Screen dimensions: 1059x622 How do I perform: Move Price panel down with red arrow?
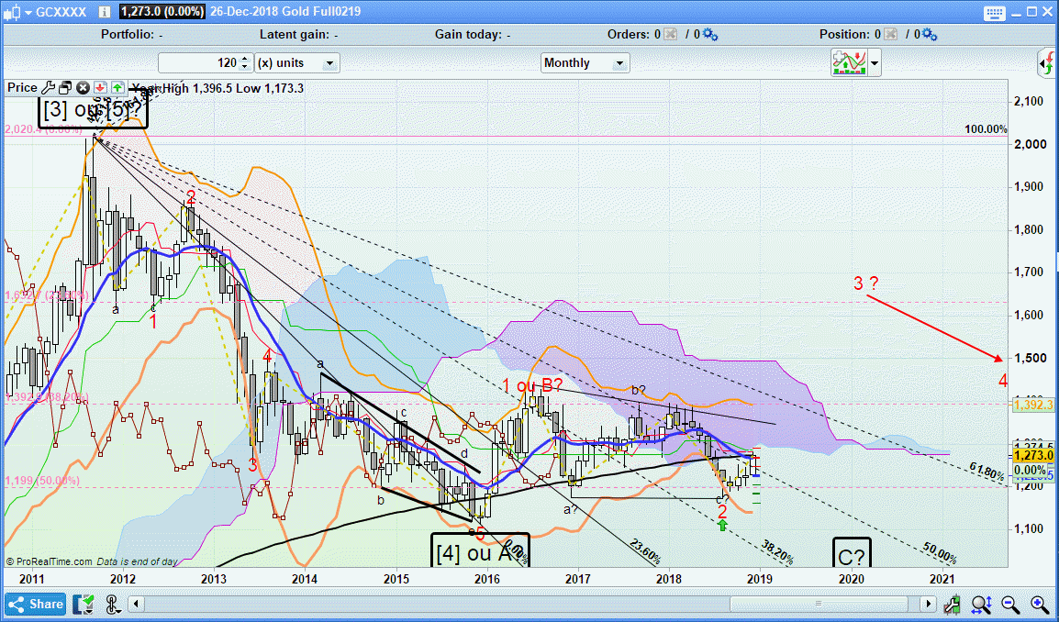[x=101, y=87]
